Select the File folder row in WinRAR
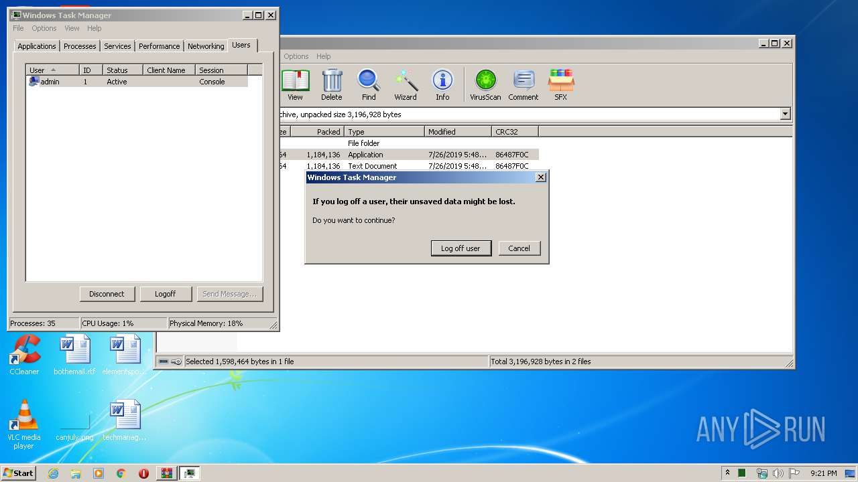Image resolution: width=858 pixels, height=482 pixels. pos(409,143)
